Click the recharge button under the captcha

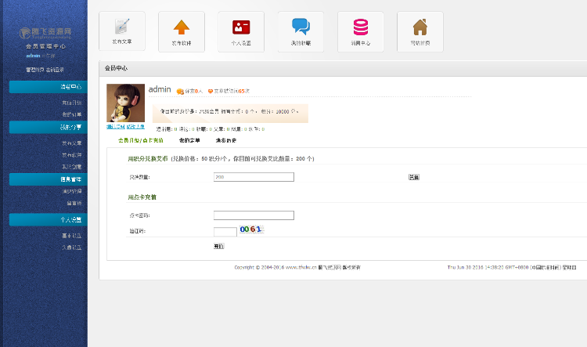tap(219, 246)
